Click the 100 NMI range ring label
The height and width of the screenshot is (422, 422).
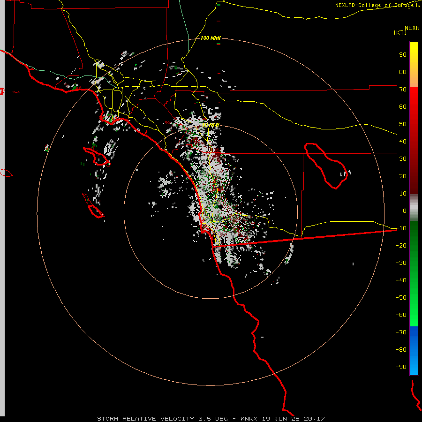coord(211,38)
